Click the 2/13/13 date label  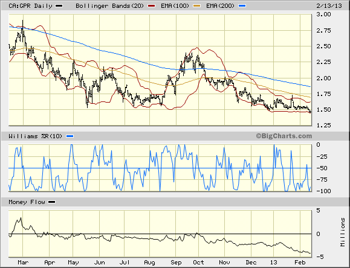tap(329, 6)
